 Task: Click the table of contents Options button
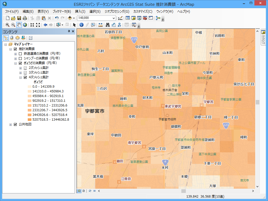point(30,38)
